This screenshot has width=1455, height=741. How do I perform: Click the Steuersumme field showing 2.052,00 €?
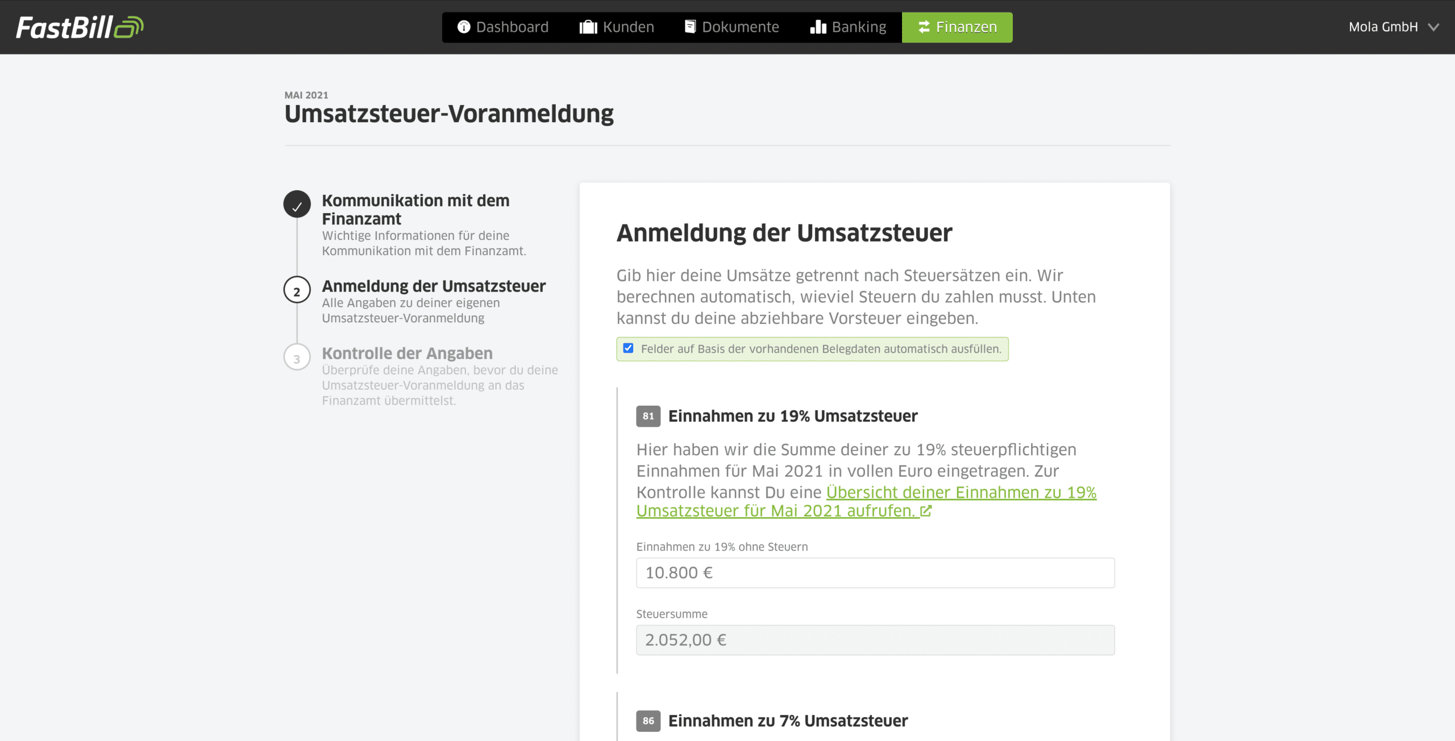[875, 640]
